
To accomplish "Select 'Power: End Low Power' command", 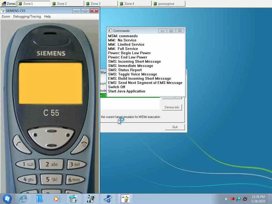I will pos(127,57).
